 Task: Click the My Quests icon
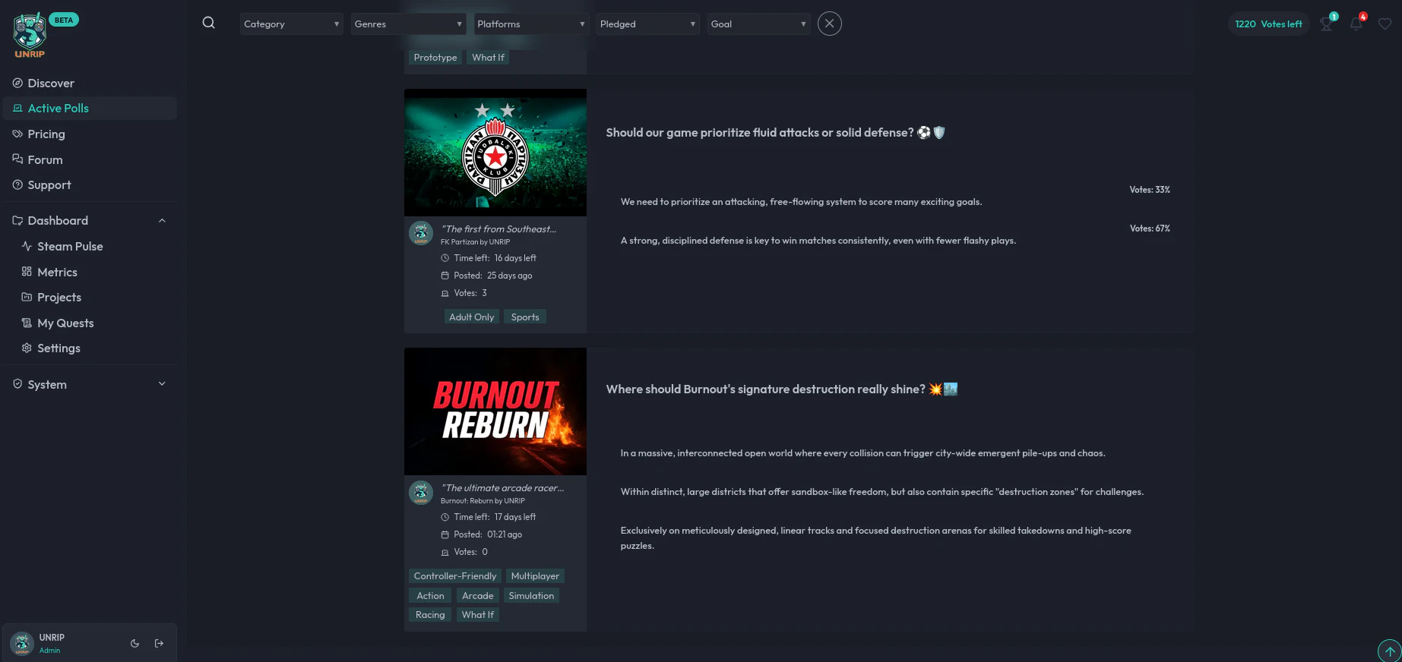(27, 323)
